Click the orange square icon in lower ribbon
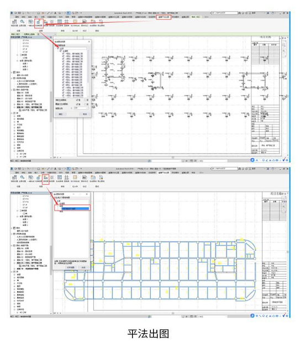 coord(75,177)
